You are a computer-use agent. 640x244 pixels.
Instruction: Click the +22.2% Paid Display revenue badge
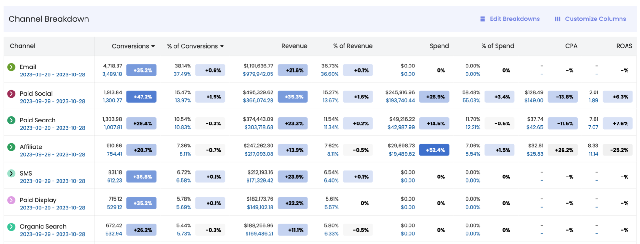point(293,203)
